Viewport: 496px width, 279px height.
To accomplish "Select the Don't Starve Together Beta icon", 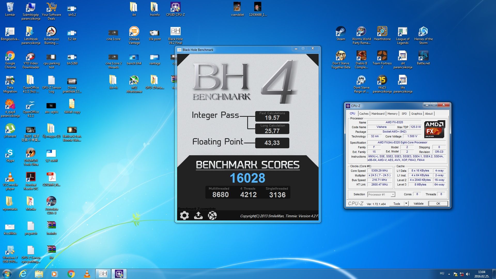I will tap(340, 60).
